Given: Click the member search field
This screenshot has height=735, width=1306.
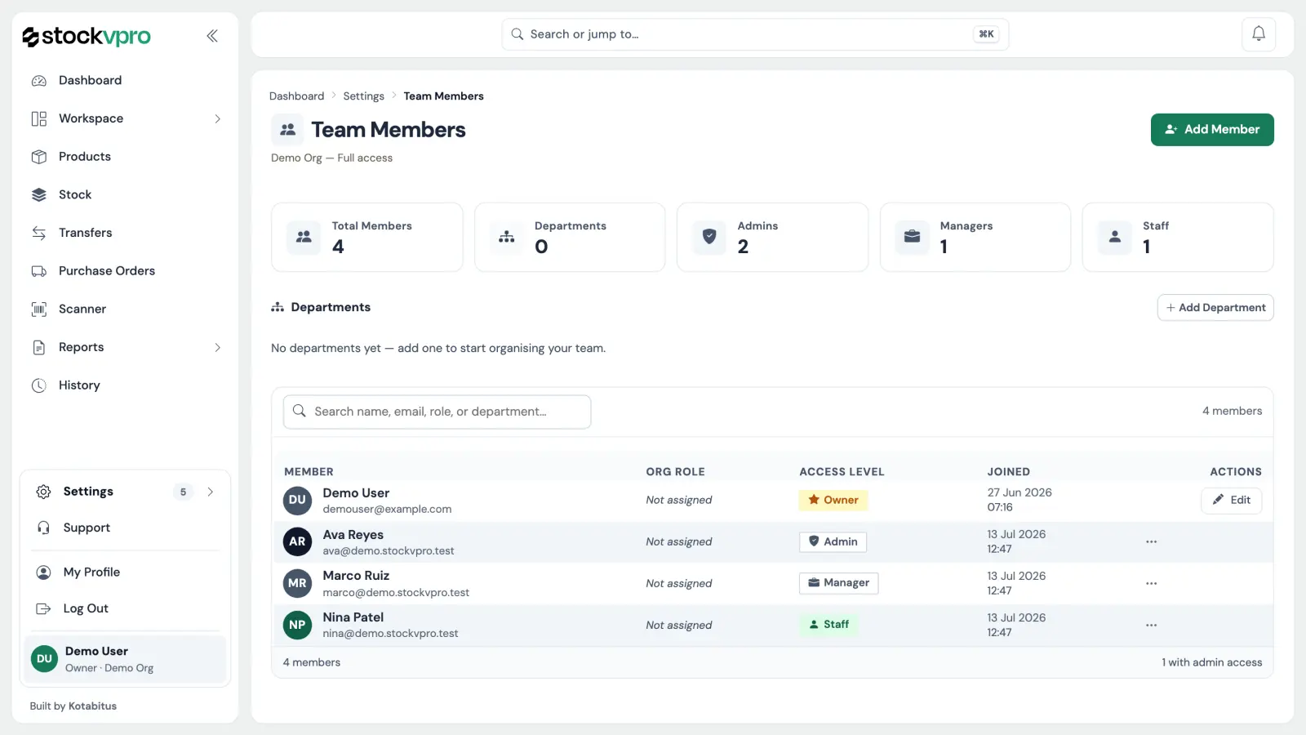Looking at the screenshot, I should pos(437,412).
